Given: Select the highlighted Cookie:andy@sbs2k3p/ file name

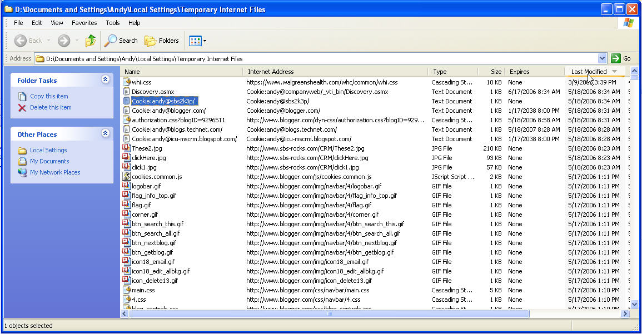Looking at the screenshot, I should 163,101.
